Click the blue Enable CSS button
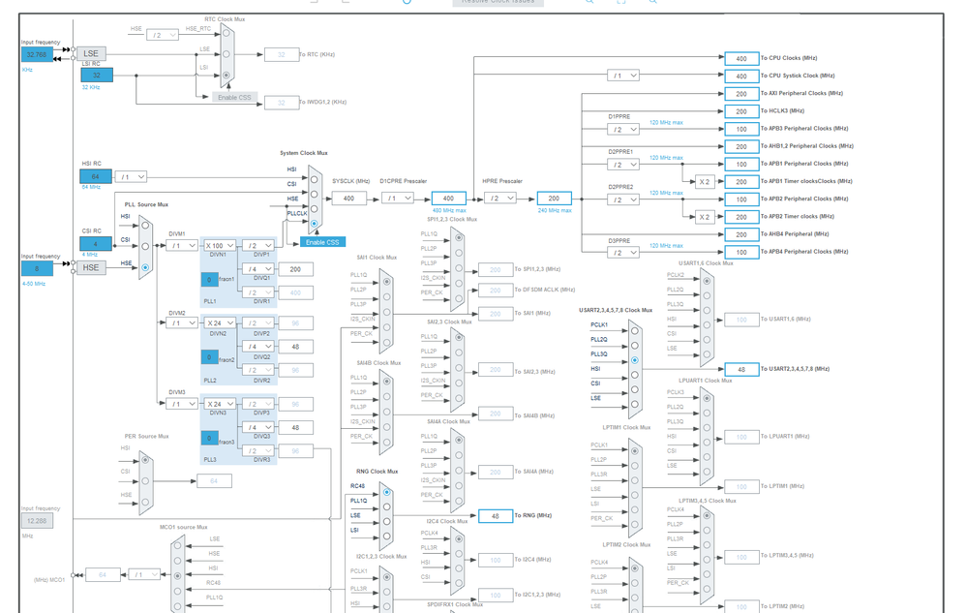The image size is (966, 613). [323, 242]
